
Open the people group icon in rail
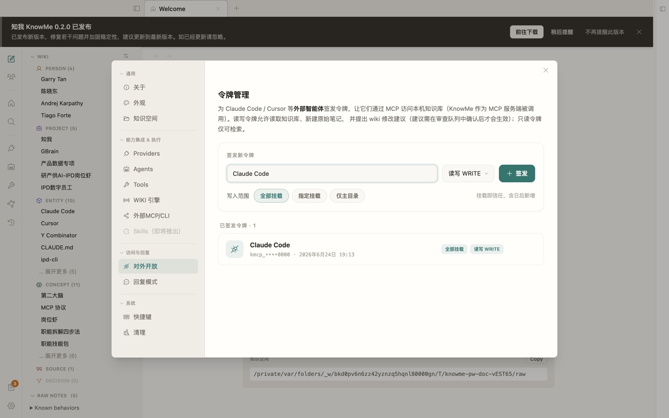(11, 77)
